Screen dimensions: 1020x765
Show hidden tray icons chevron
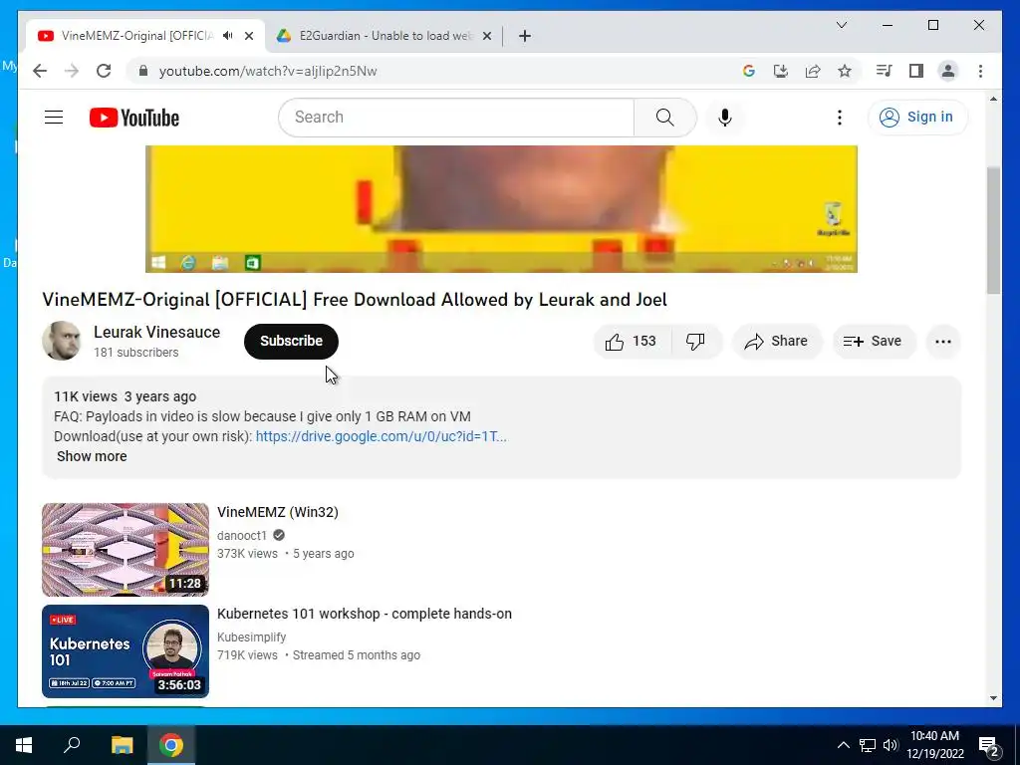coord(843,745)
